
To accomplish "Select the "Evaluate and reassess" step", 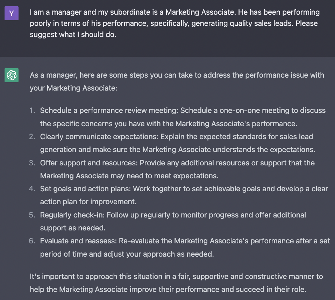I will pyautogui.click(x=78, y=241).
